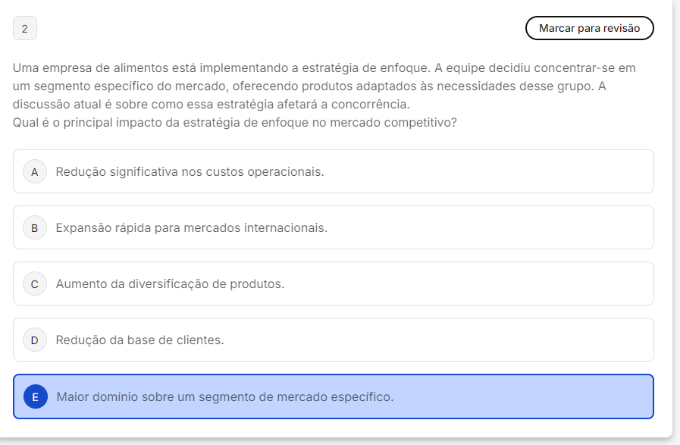Image resolution: width=680 pixels, height=445 pixels.
Task: Choose 'Redução significativa nos custos operacionais' text
Action: (190, 172)
